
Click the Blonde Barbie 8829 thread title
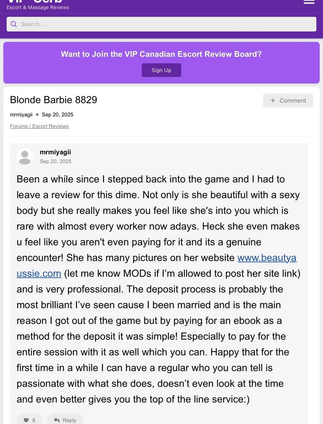(x=53, y=100)
